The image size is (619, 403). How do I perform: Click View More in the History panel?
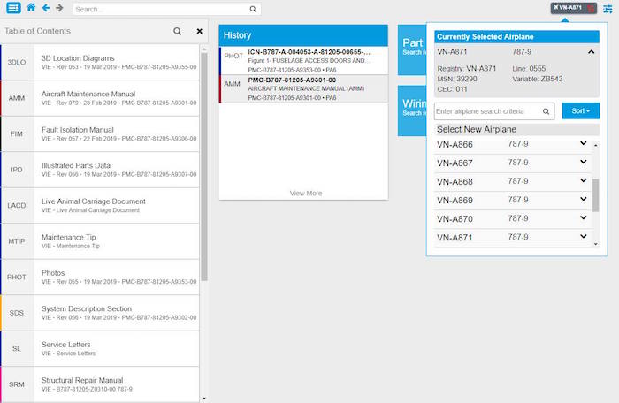click(x=305, y=193)
